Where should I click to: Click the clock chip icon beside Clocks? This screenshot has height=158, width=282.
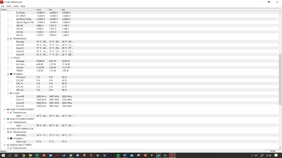[11, 93]
